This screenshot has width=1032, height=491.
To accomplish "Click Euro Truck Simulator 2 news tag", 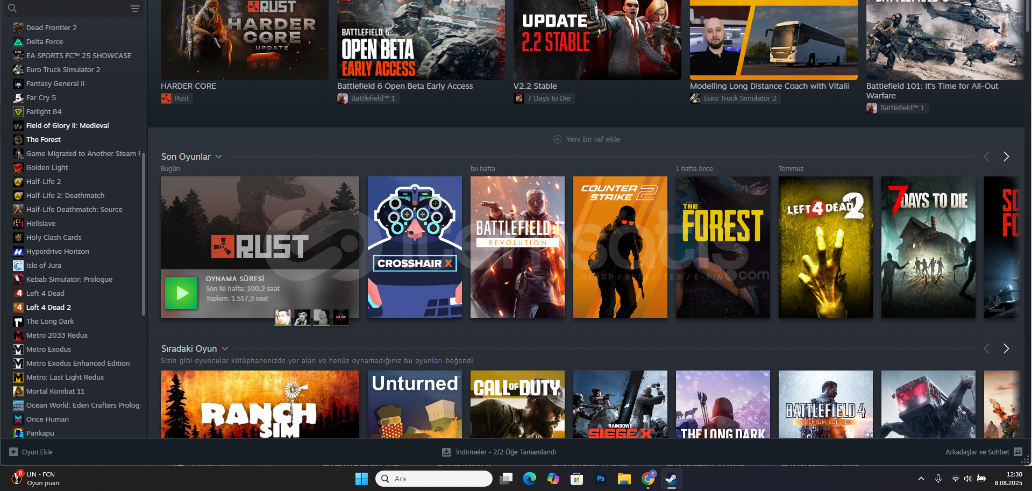I will (735, 98).
